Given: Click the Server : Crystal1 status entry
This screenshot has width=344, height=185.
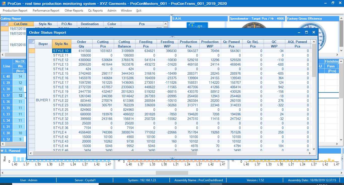Looking at the screenshot, I should pyautogui.click(x=85, y=180).
